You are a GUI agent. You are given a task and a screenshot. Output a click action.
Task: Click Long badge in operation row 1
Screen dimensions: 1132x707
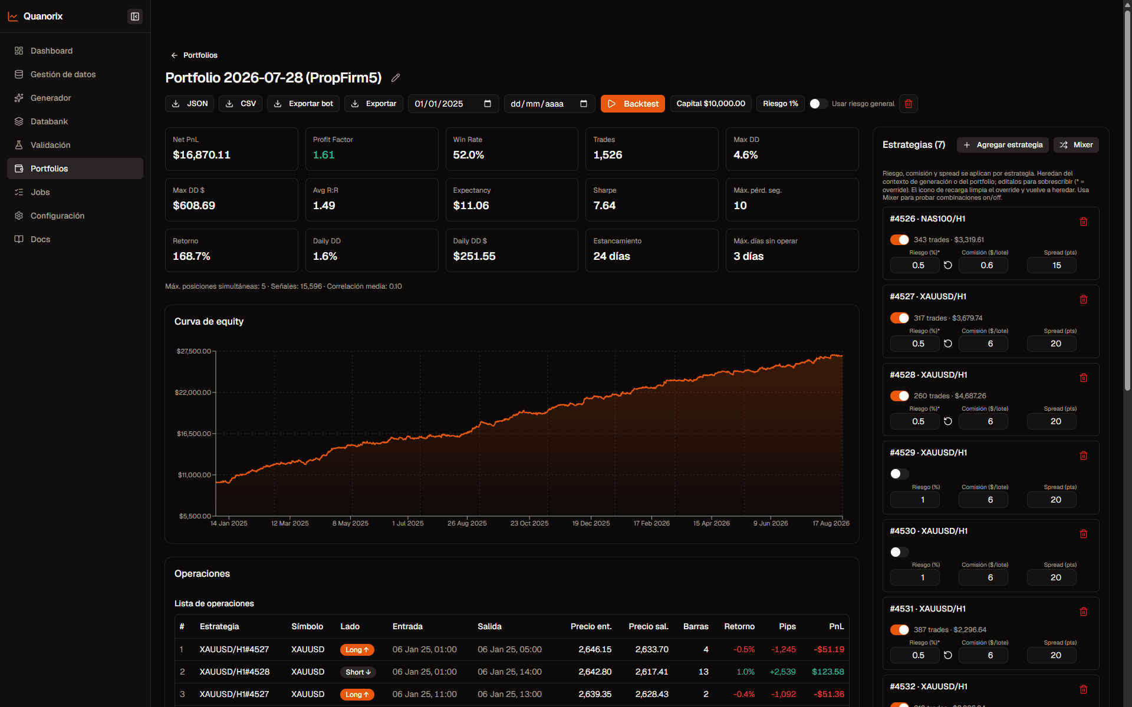[357, 650]
